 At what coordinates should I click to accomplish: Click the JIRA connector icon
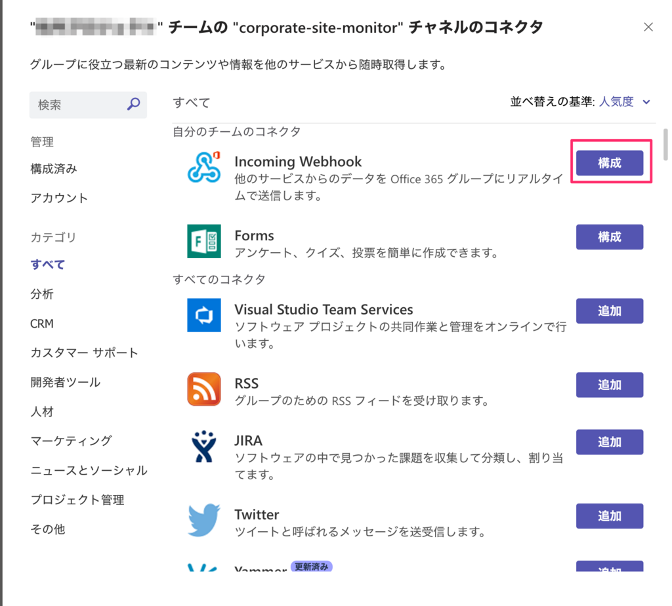point(204,446)
